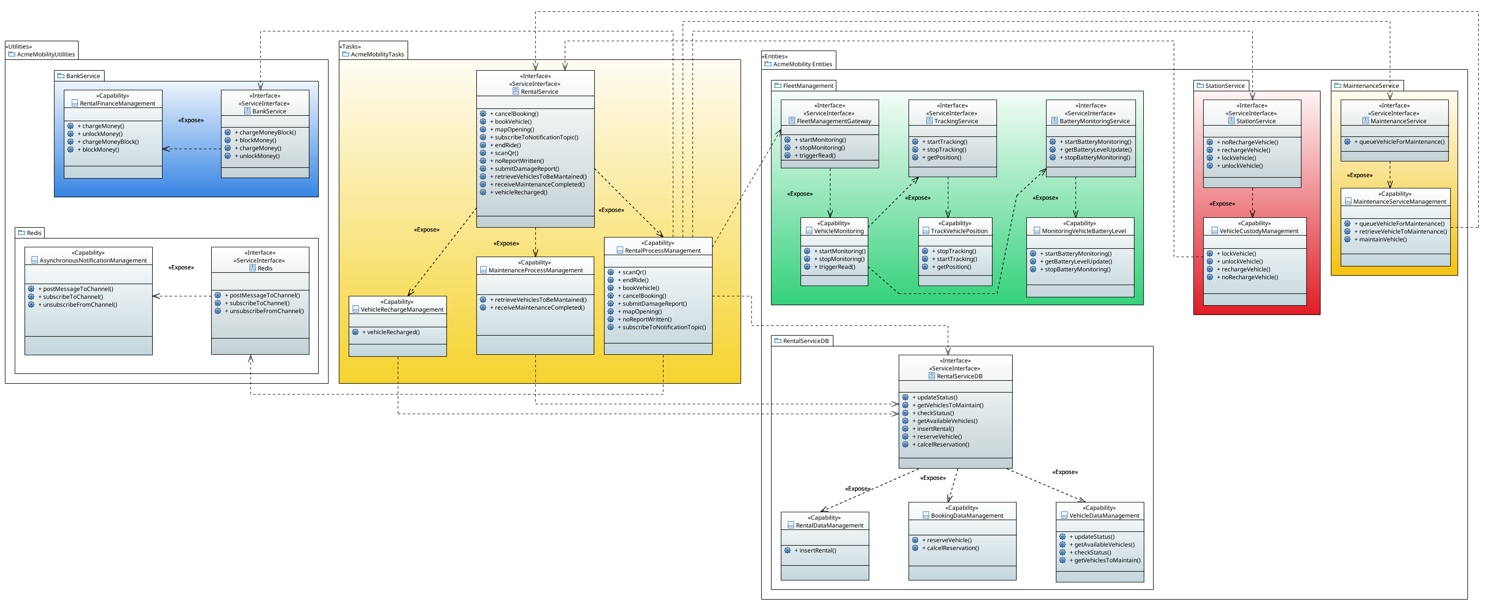
Task: Click the gear icon beside maintainVehicle()
Action: (1347, 239)
